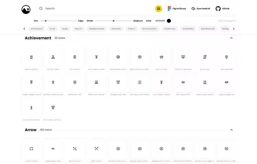This screenshot has height=164, width=257.
Task: Select the Business Finance category chip
Action: tap(97, 29)
